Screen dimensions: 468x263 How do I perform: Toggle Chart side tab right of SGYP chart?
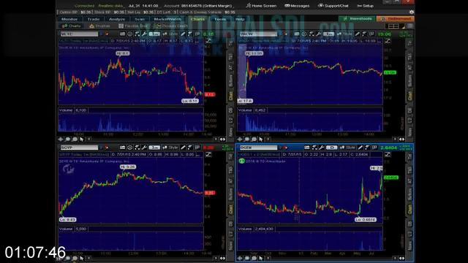click(x=230, y=209)
